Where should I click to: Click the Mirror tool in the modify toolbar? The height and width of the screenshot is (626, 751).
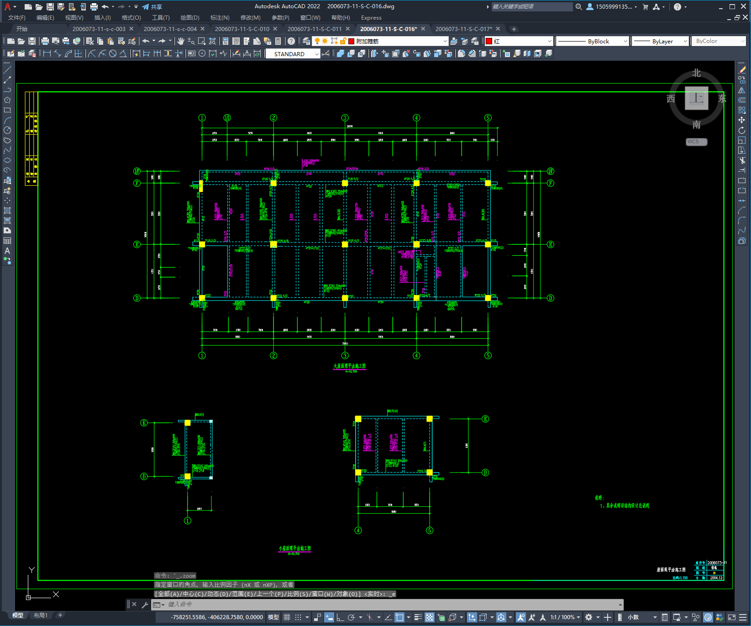click(x=742, y=90)
